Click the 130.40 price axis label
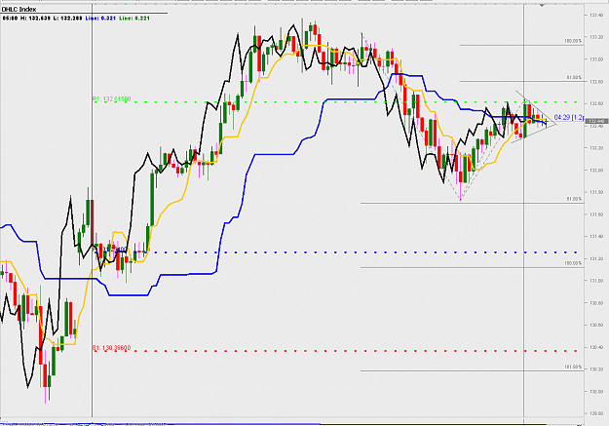 pos(596,347)
